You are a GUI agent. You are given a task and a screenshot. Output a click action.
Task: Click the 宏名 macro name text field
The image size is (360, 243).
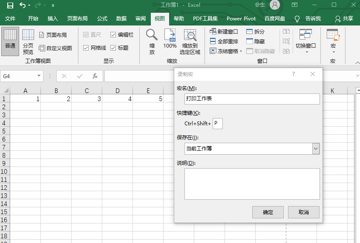pyautogui.click(x=252, y=99)
